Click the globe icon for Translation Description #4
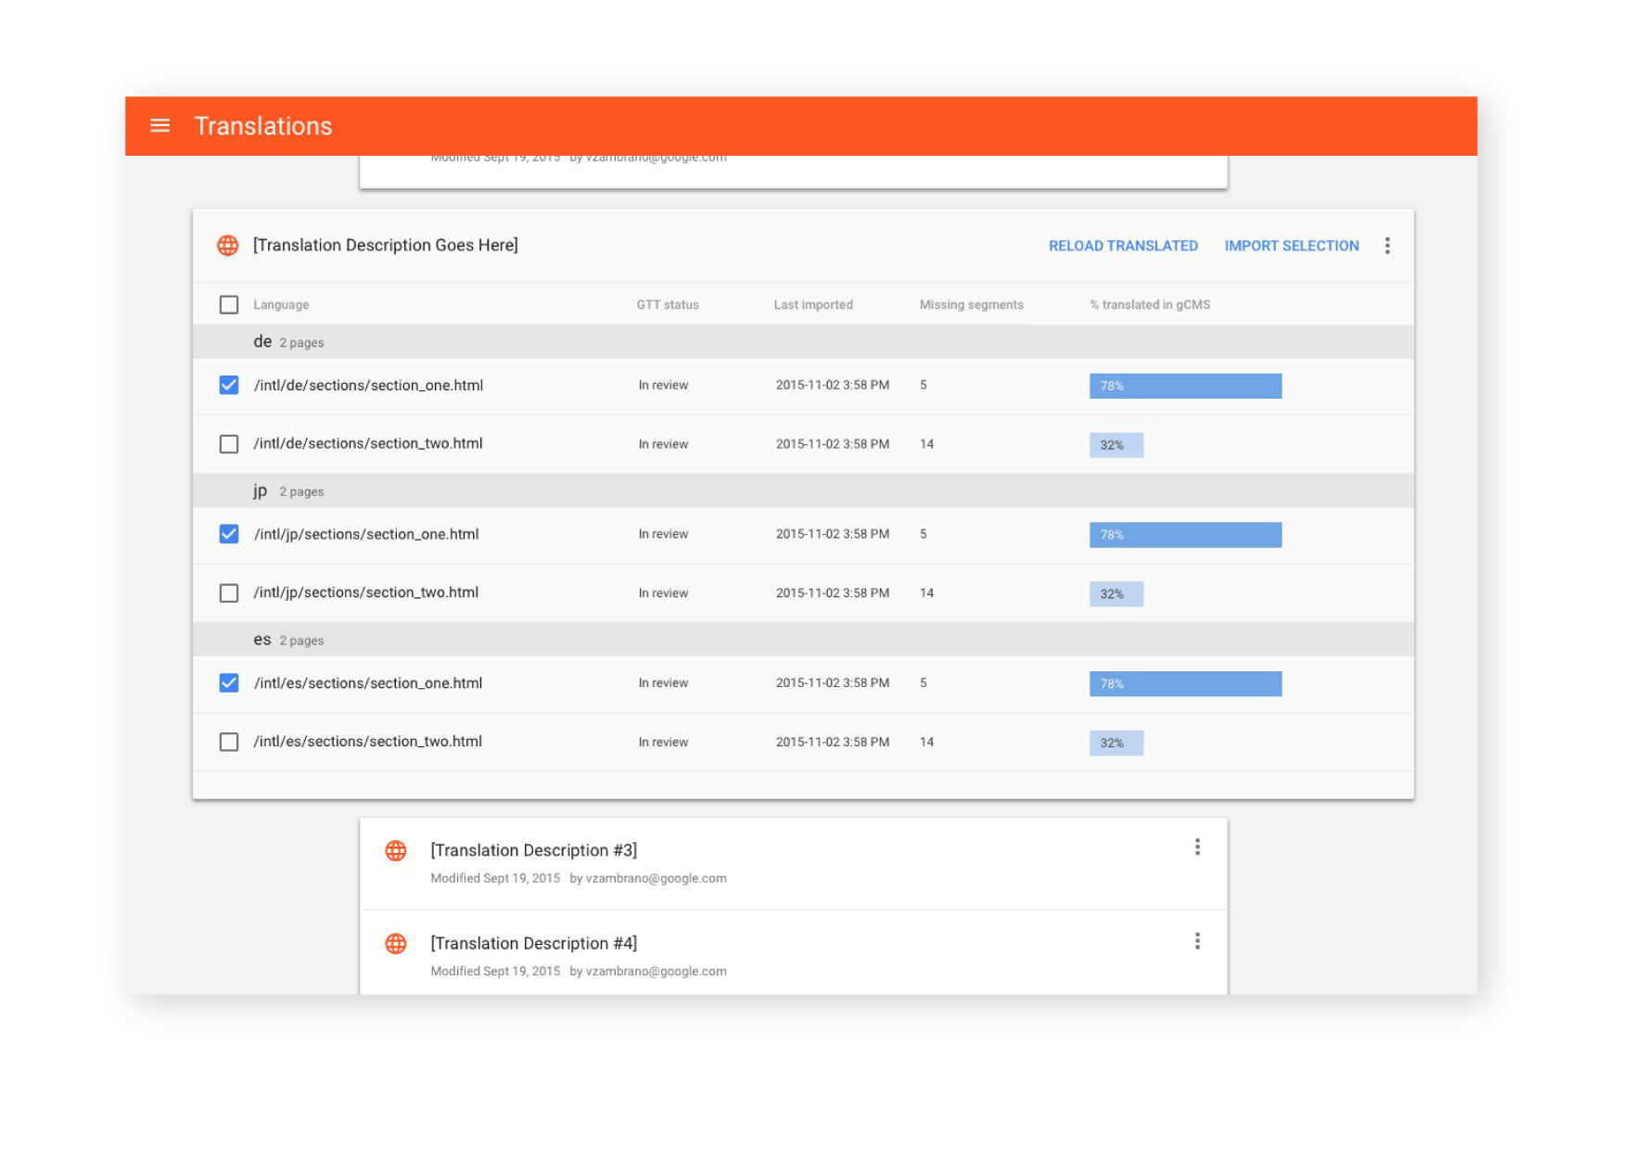Viewport: 1643px width, 1171px height. [396, 943]
